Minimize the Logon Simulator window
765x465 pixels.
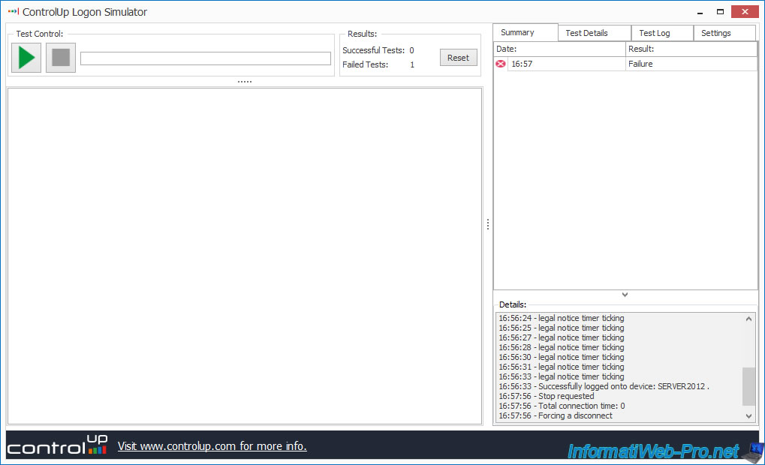click(x=700, y=12)
